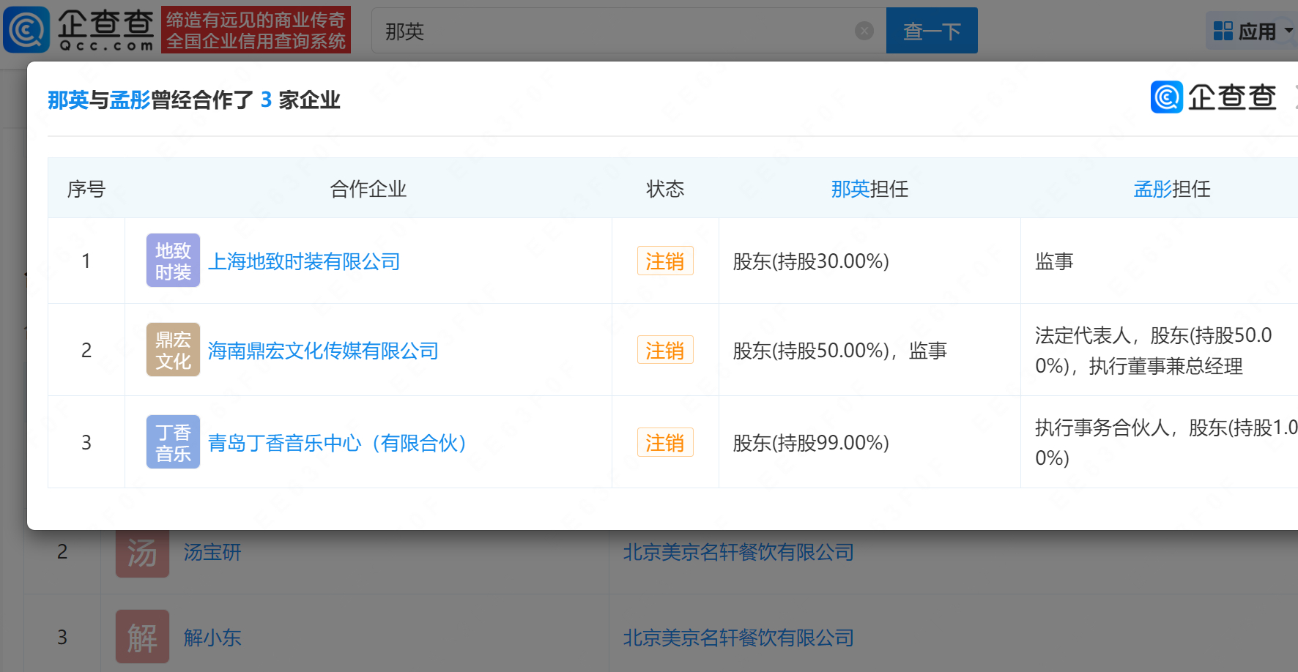The width and height of the screenshot is (1298, 672).
Task: Open 青岛丁香音乐中心（有限合伙） company page
Action: (x=338, y=443)
